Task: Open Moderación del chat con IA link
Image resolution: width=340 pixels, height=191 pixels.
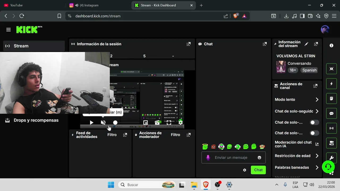Action: coord(317,144)
